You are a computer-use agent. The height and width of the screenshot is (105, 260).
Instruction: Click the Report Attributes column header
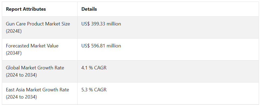point(26,9)
